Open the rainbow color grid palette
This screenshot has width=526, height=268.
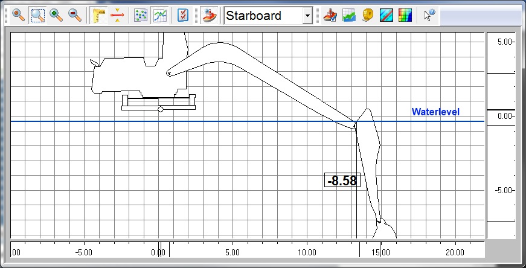tap(405, 16)
